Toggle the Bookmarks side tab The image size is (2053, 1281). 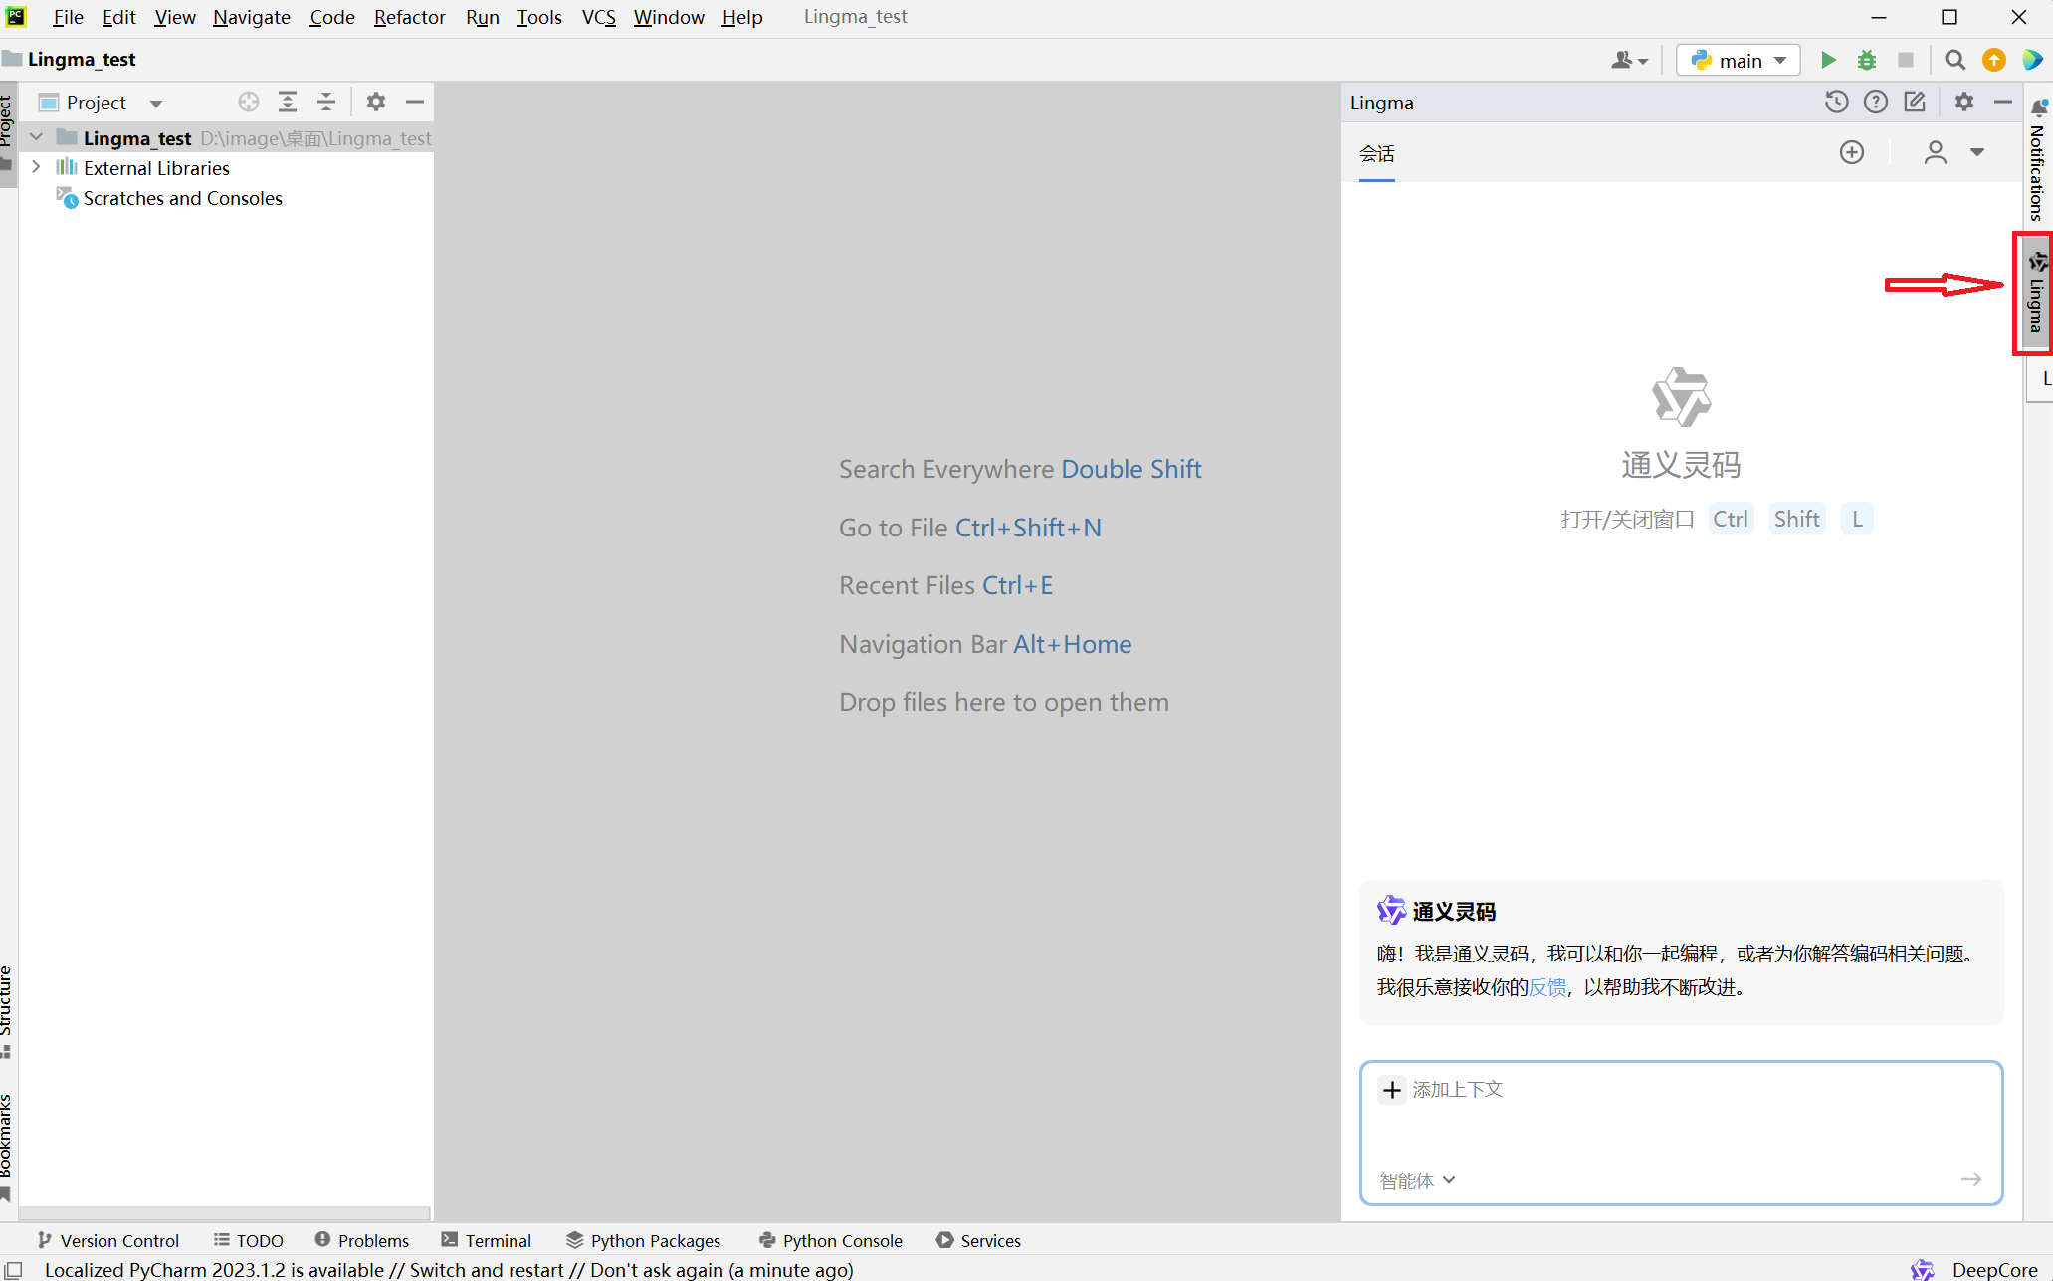pos(7,1147)
